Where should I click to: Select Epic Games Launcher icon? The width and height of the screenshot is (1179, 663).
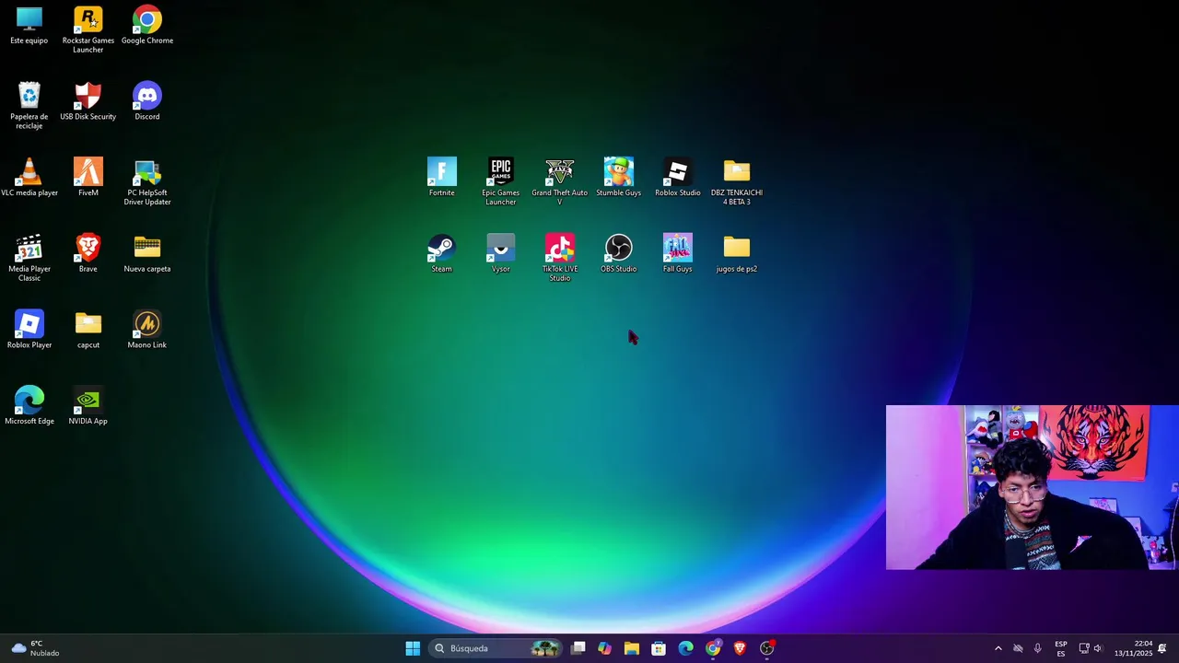(501, 181)
